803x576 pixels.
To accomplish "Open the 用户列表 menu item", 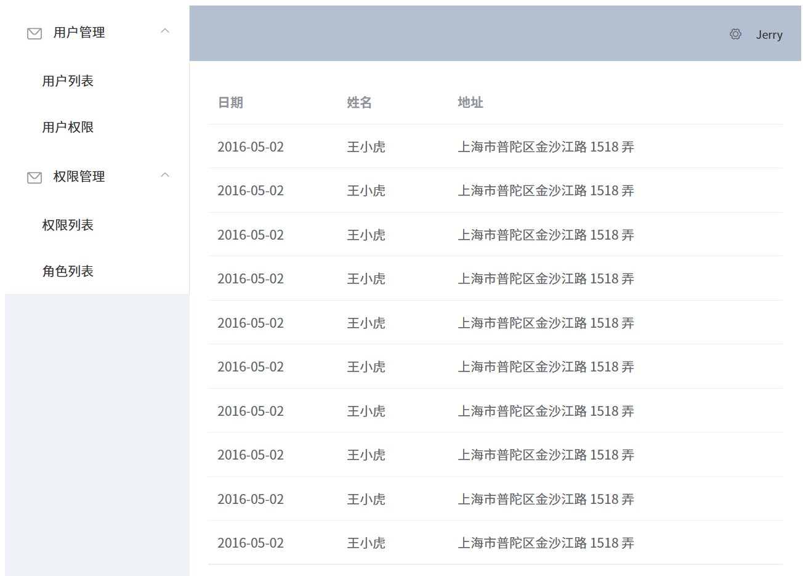I will [x=68, y=81].
